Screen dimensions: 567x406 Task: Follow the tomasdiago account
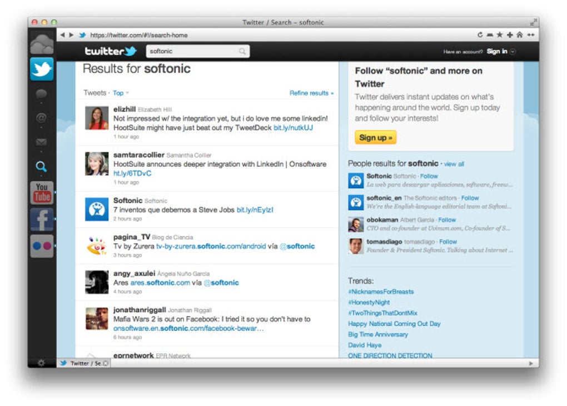coord(448,242)
